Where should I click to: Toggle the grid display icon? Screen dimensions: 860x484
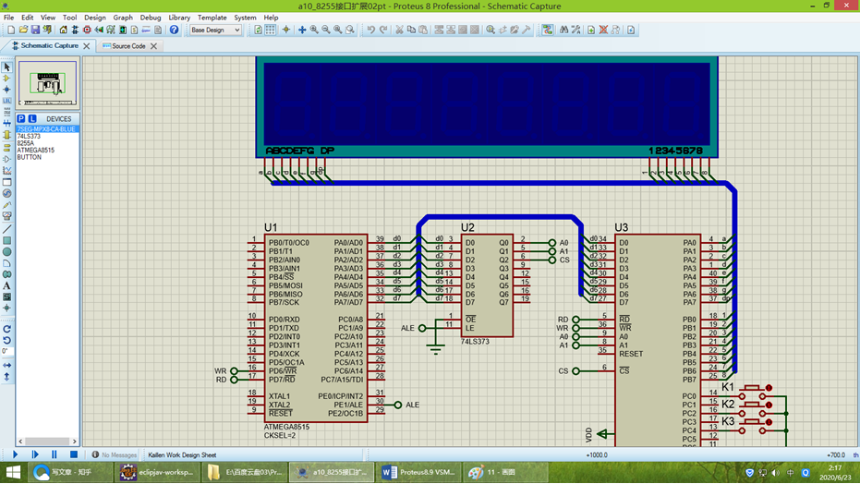click(271, 30)
